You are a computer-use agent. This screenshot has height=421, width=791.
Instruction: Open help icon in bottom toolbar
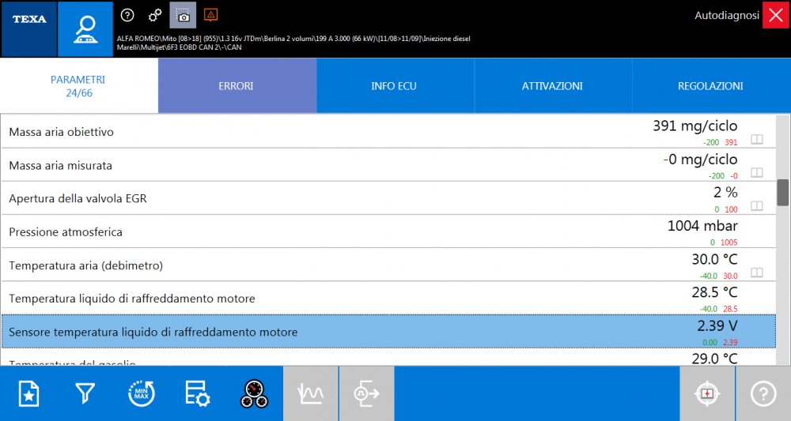[x=763, y=393]
